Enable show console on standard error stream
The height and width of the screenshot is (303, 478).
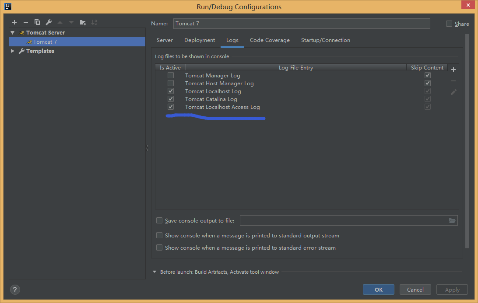(x=159, y=247)
